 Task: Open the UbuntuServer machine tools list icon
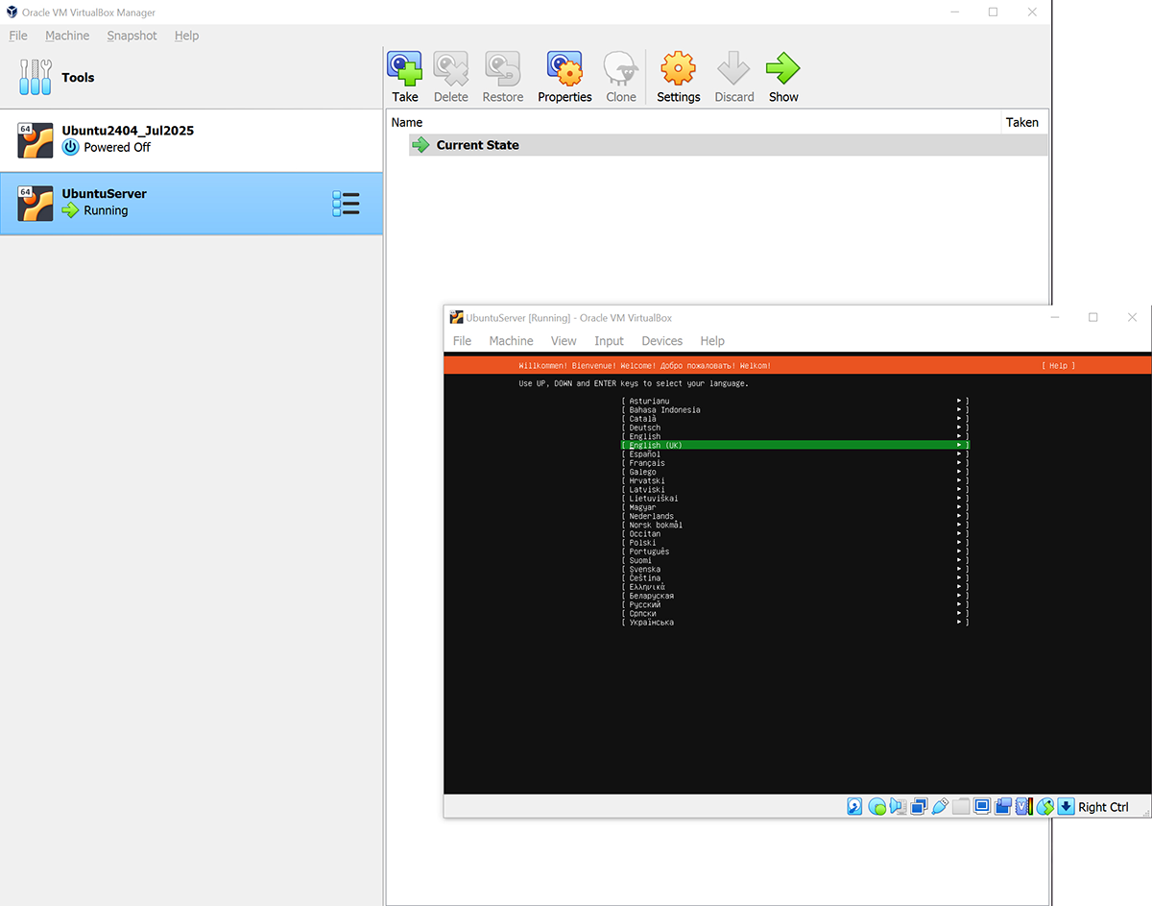(x=346, y=204)
